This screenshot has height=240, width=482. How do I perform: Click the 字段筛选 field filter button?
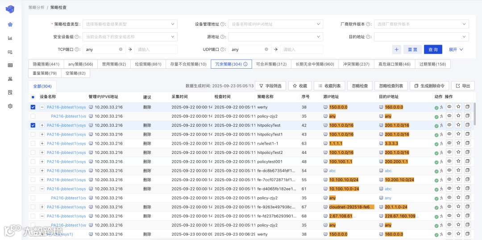(x=270, y=86)
